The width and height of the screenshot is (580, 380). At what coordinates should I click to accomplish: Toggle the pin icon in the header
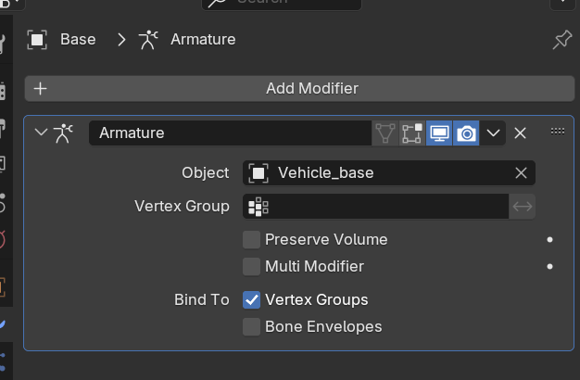click(x=561, y=40)
